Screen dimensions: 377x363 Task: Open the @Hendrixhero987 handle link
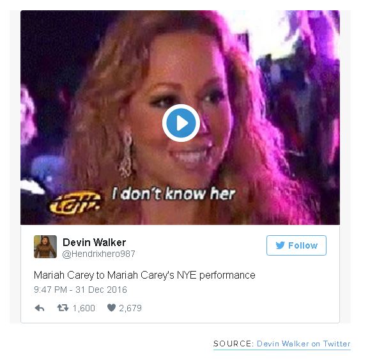click(x=98, y=254)
